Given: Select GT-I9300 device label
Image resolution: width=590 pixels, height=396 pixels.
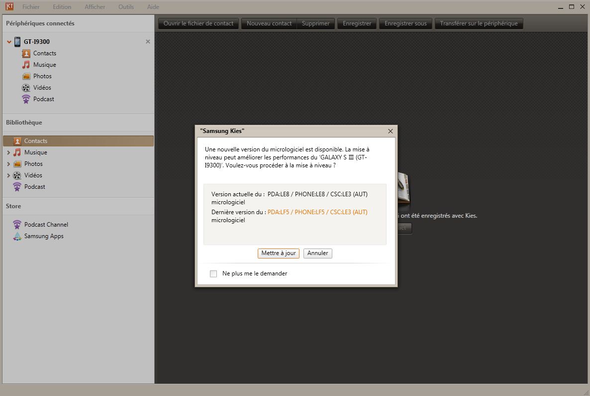Looking at the screenshot, I should pyautogui.click(x=36, y=41).
